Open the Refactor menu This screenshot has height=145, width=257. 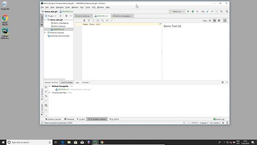pos(75,7)
